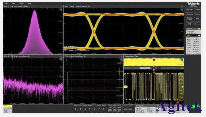Add channel 2 to the display
Viewport: 206px width, 117px height.
click(76, 109)
